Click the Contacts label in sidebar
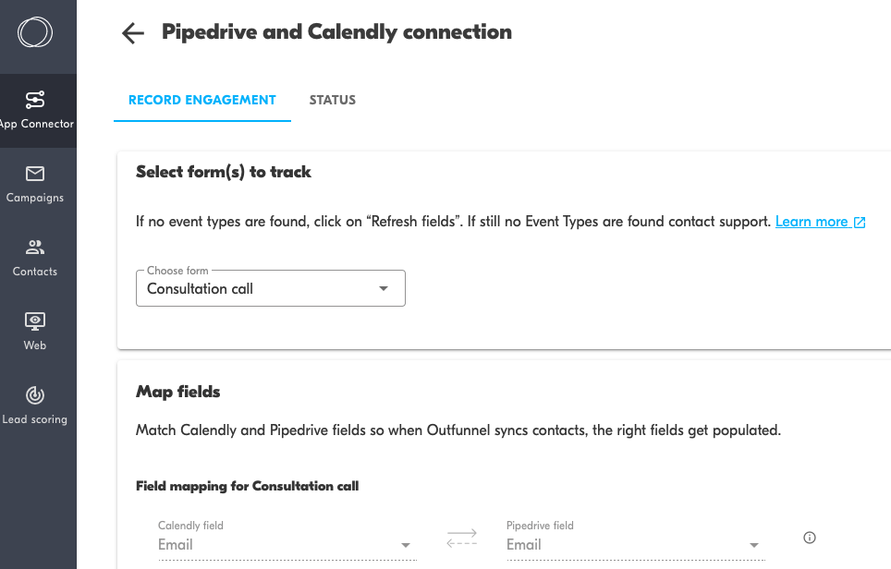 point(35,272)
